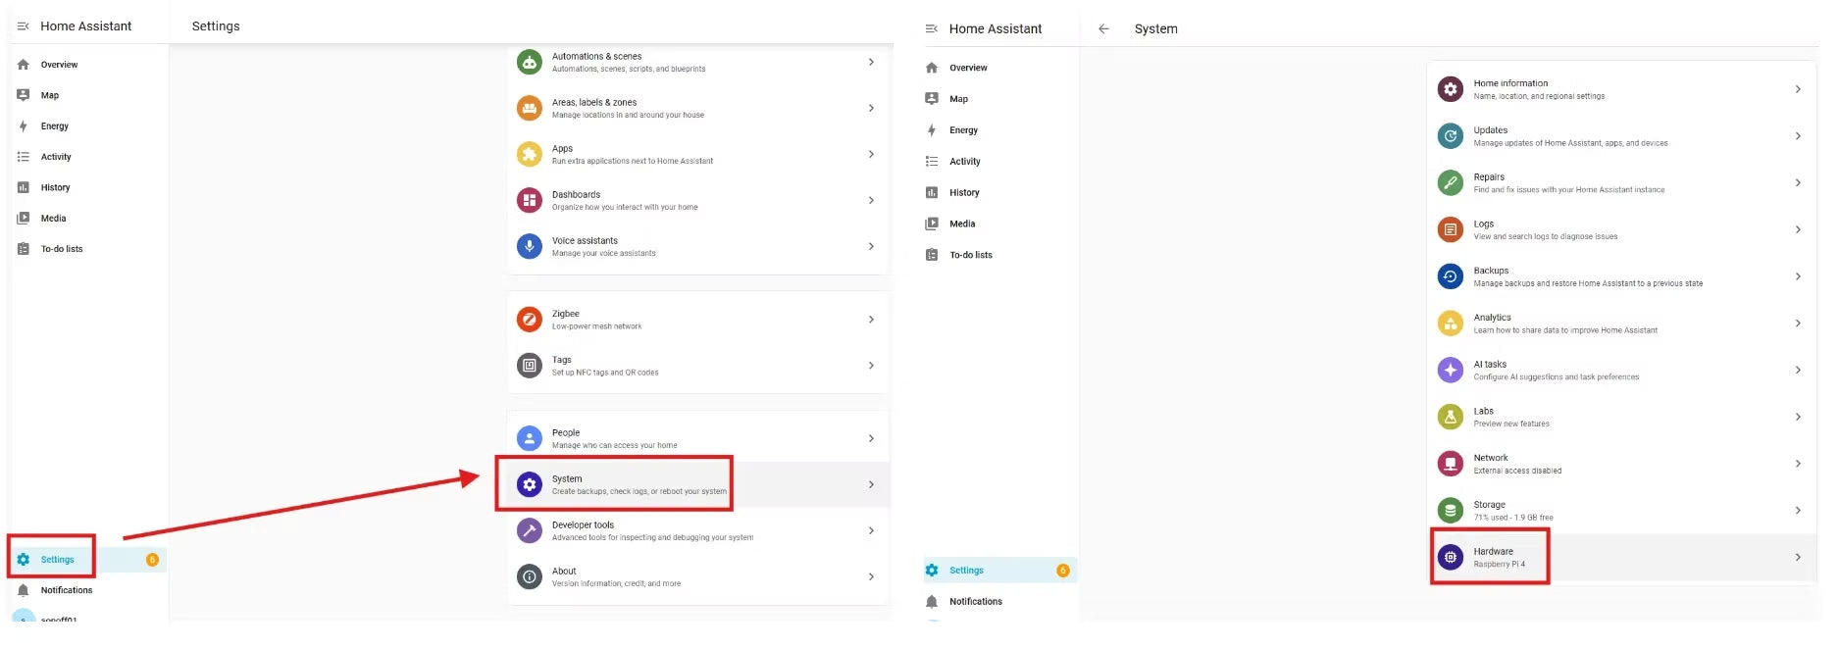Select Settings item in Settings window sidebar
The width and height of the screenshot is (1839, 648).
pyautogui.click(x=89, y=560)
